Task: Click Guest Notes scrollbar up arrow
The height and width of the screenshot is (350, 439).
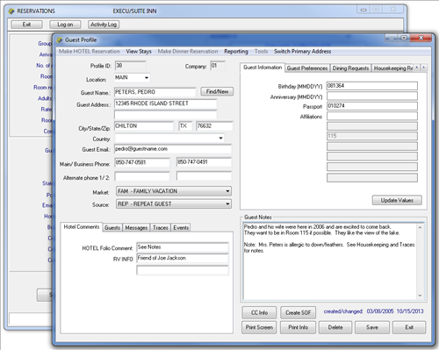Action: point(421,227)
